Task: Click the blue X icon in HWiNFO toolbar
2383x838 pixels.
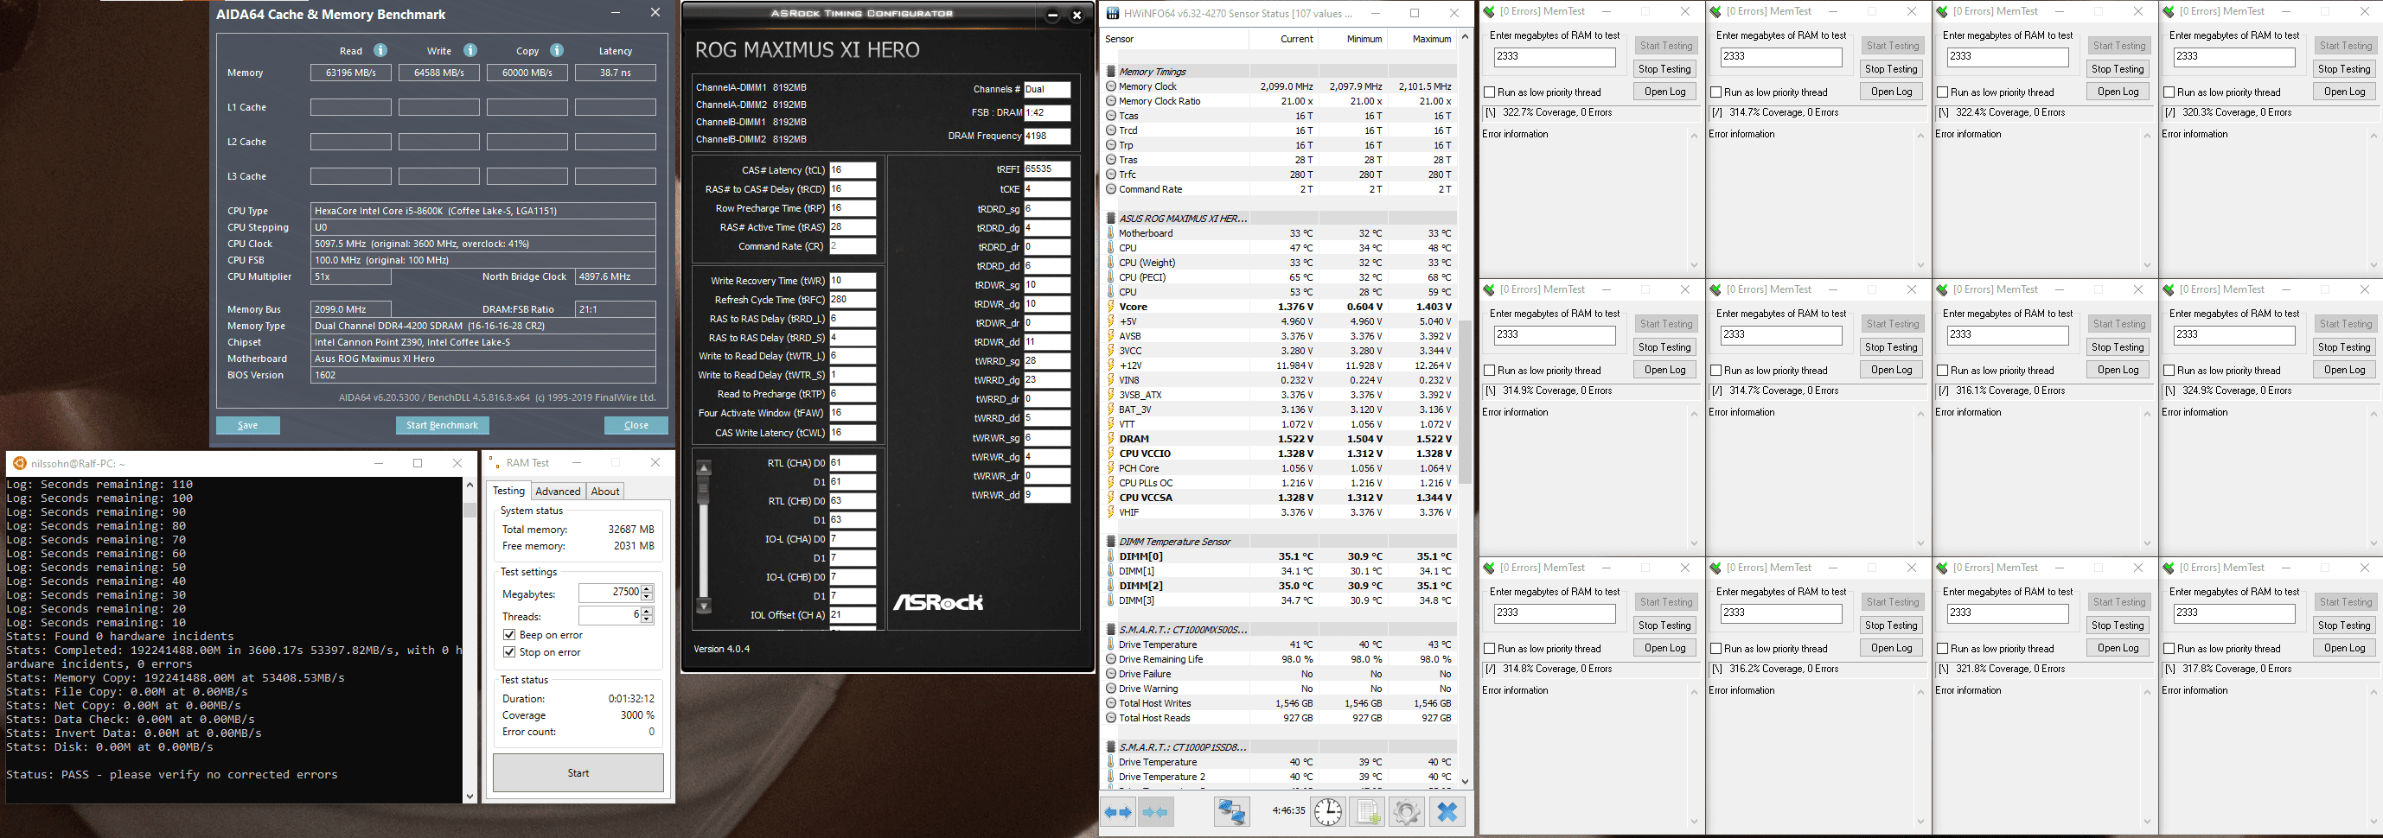Action: (1447, 812)
